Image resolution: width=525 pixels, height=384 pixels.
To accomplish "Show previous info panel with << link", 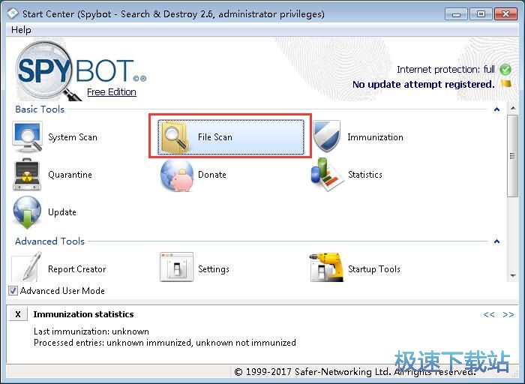I will point(489,315).
